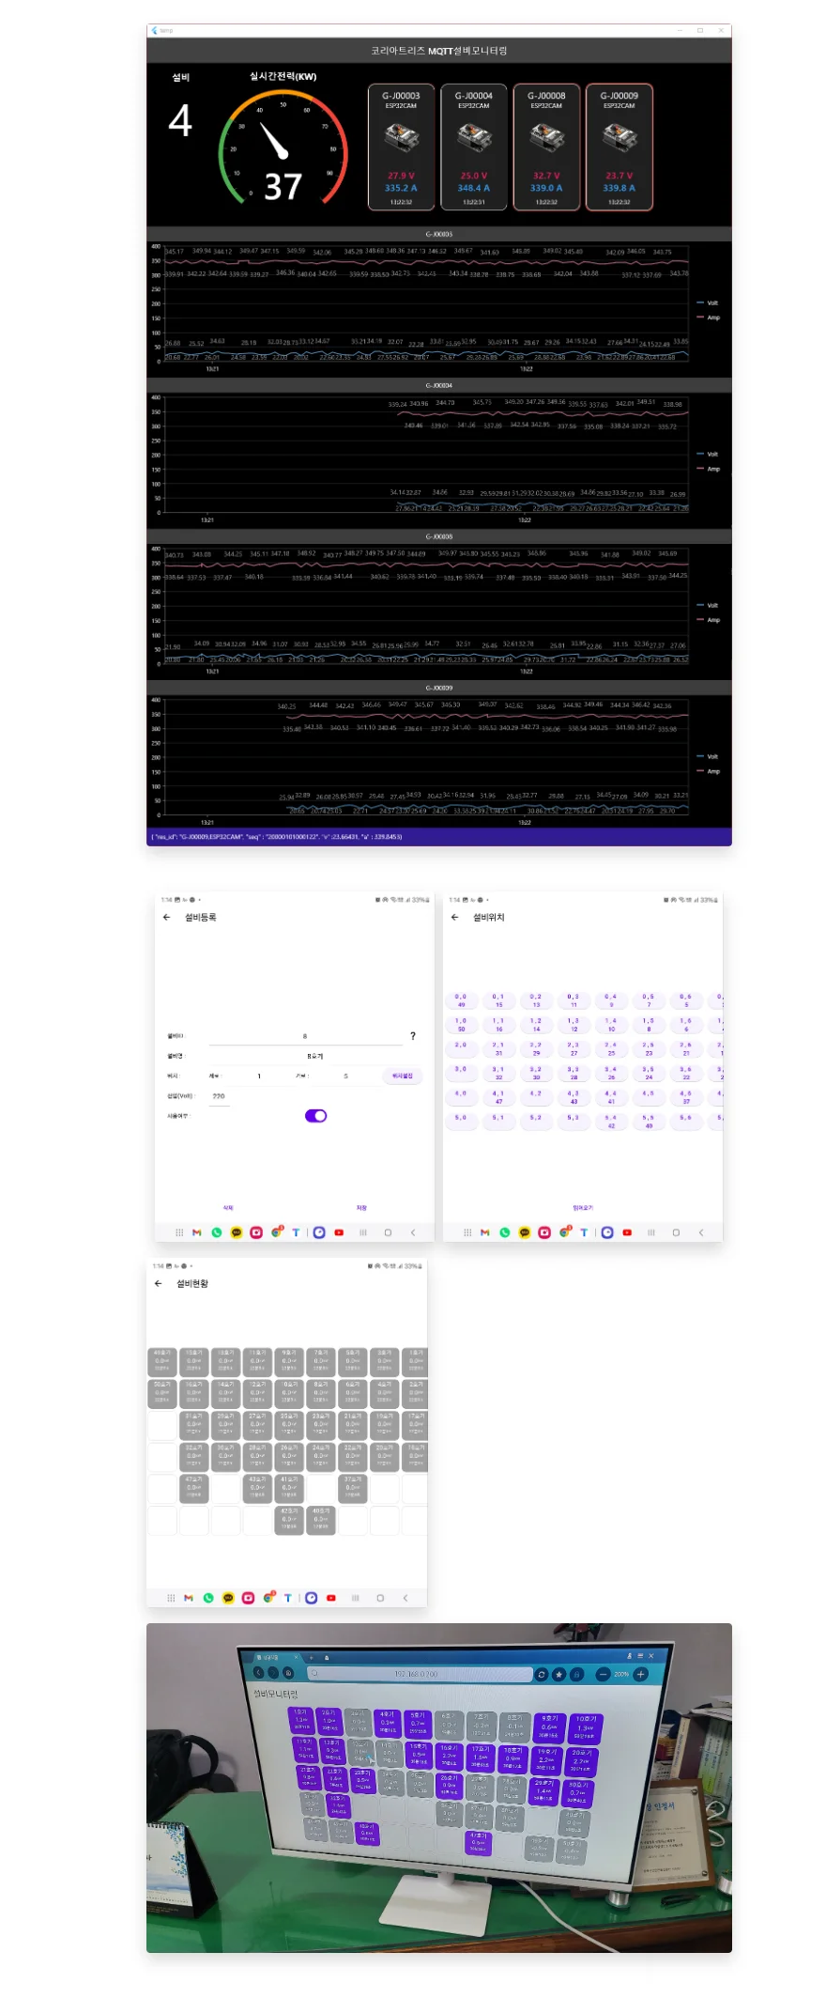Tap Android back button on 설비위치 taskbar
The image size is (826, 1998).
click(x=700, y=1232)
